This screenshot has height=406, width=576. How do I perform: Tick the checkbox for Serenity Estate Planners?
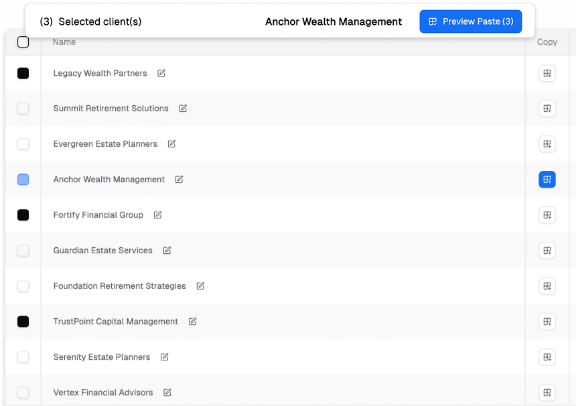23,357
